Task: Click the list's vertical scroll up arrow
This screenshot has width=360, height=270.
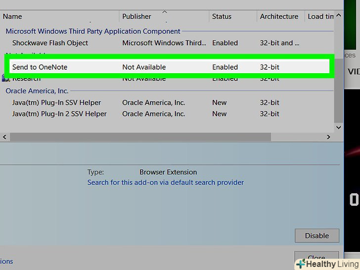Action: [x=338, y=16]
